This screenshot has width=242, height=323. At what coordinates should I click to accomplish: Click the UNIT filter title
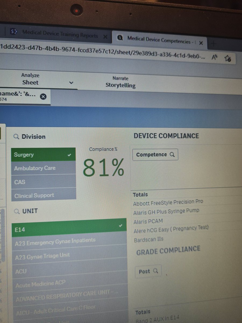(x=30, y=211)
